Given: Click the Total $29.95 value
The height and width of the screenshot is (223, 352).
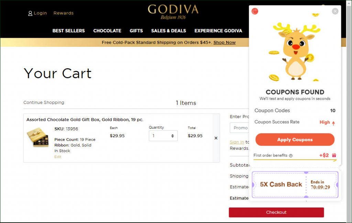Looking at the screenshot, I should pos(195,136).
